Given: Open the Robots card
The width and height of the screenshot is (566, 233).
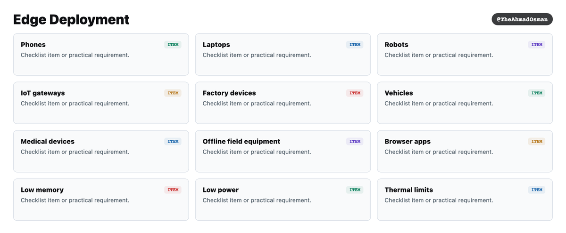Looking at the screenshot, I should click(x=465, y=54).
